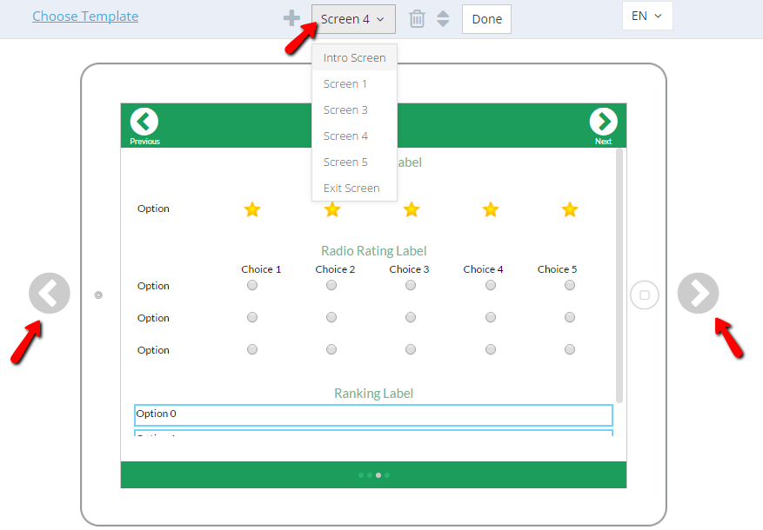The height and width of the screenshot is (530, 763).
Task: Select Choice 2 radio in second Option row
Action: tap(331, 317)
